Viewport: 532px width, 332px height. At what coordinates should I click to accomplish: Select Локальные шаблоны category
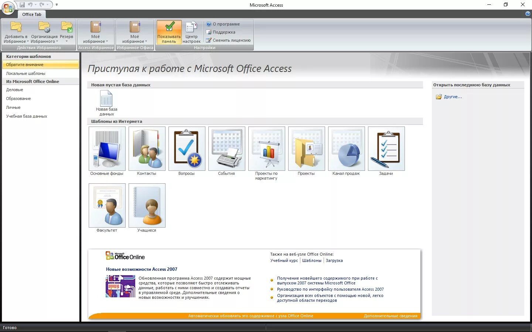41,73
